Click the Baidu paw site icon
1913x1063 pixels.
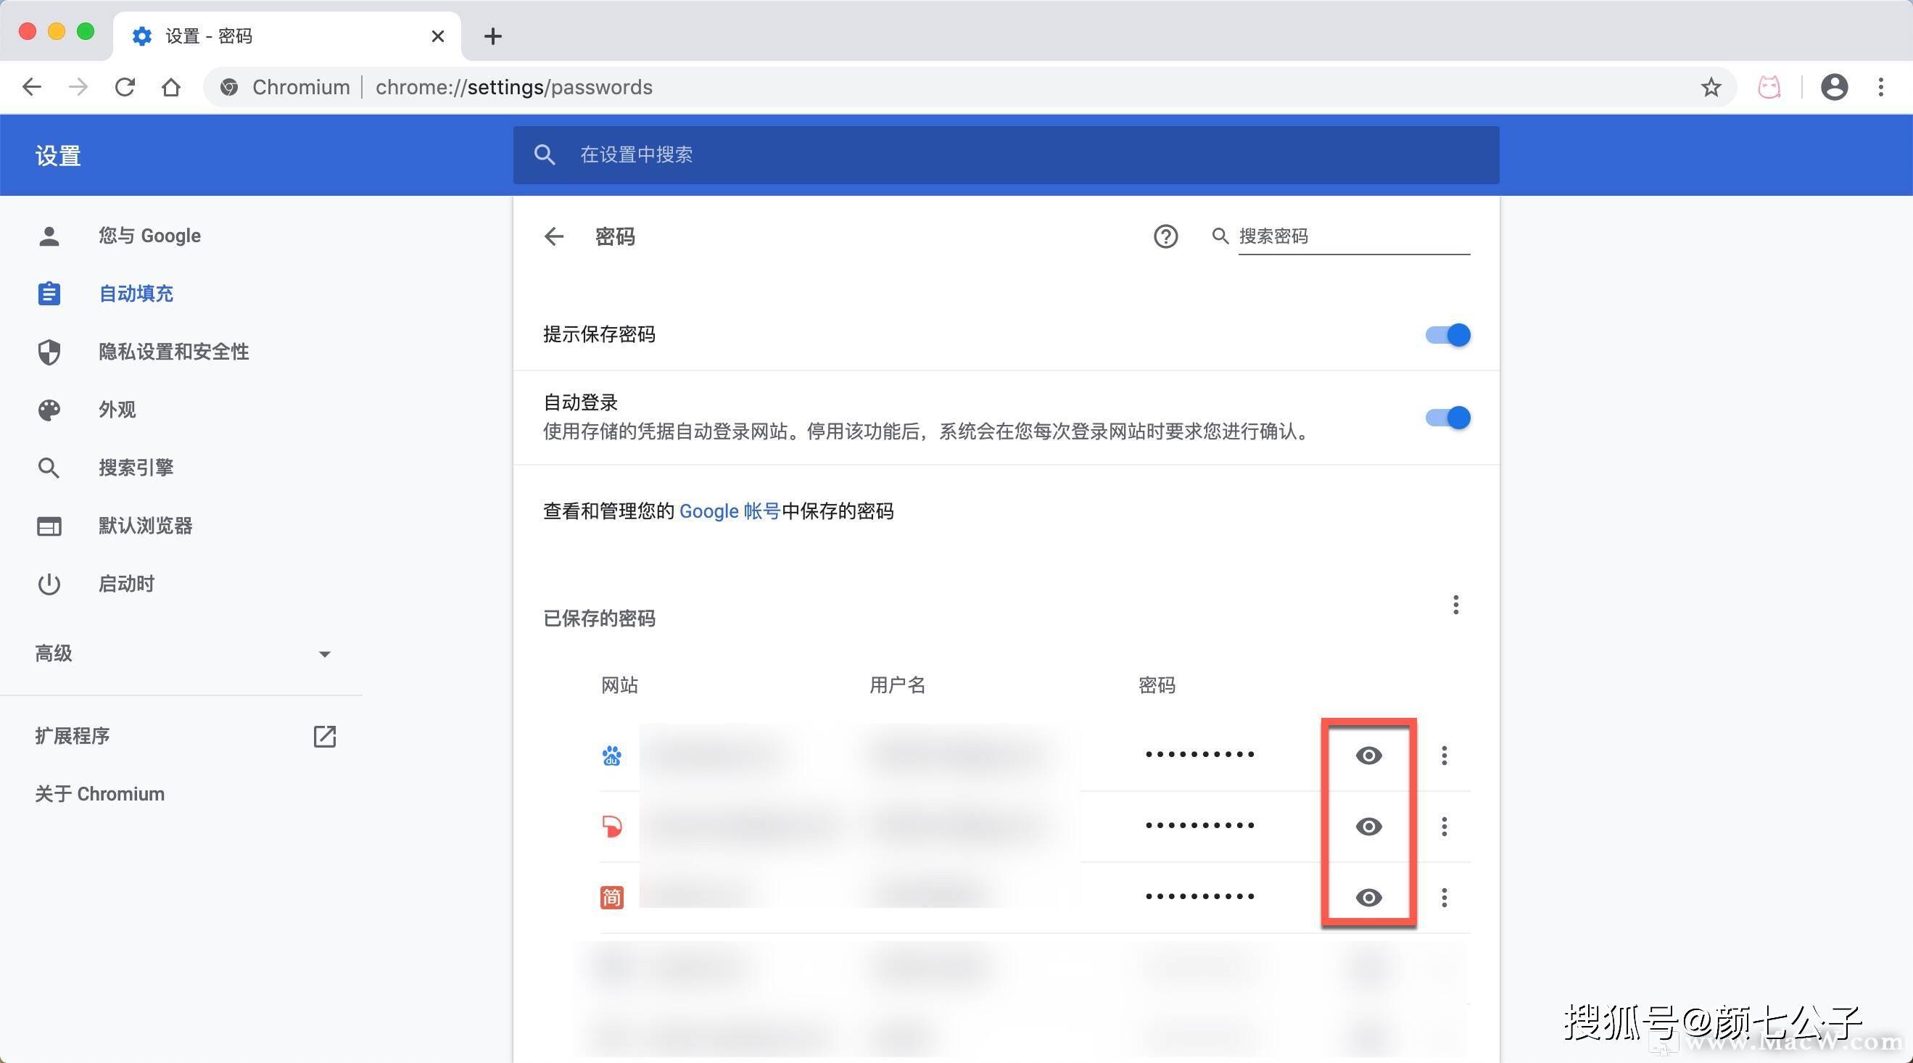(x=611, y=756)
